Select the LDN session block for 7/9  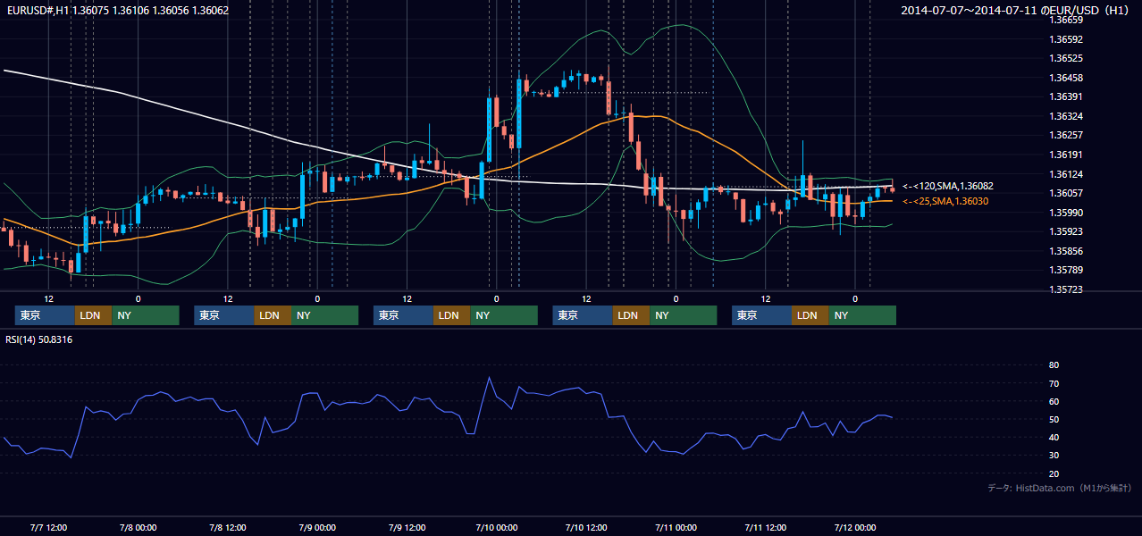(x=451, y=315)
